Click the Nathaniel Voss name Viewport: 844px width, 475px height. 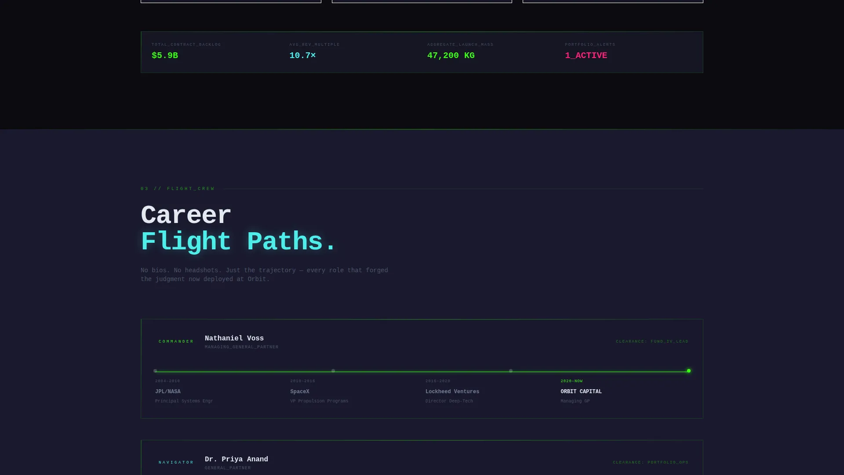click(x=234, y=338)
